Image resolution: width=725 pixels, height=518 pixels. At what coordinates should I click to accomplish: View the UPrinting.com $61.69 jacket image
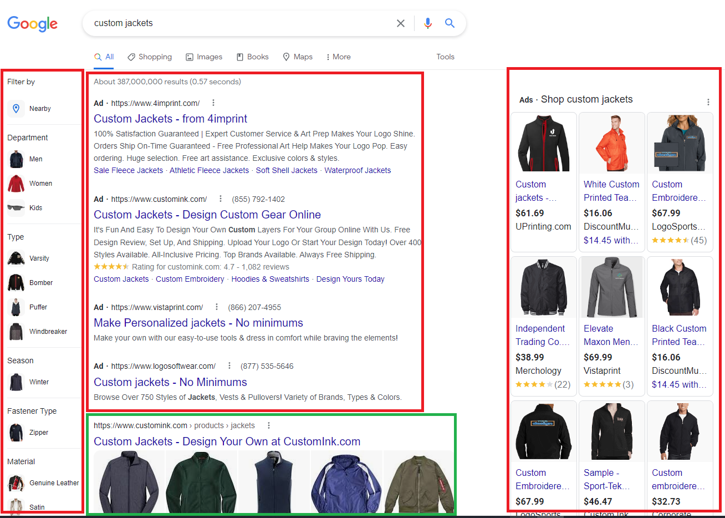pyautogui.click(x=544, y=143)
